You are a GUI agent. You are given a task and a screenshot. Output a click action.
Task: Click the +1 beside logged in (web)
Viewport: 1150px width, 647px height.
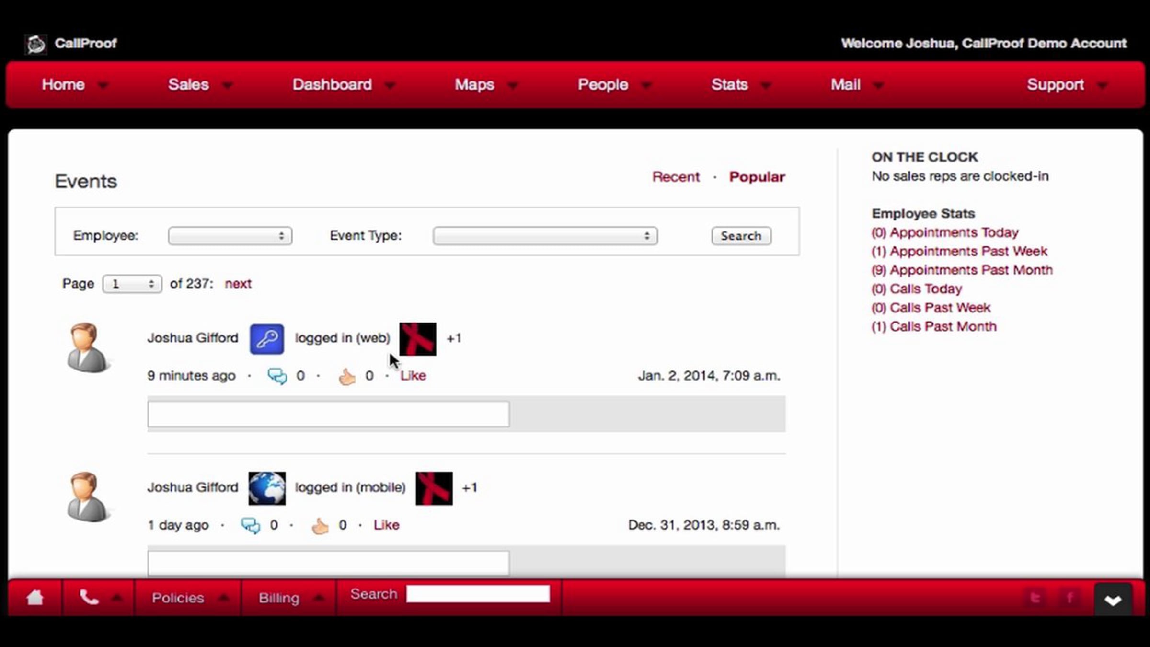point(454,338)
